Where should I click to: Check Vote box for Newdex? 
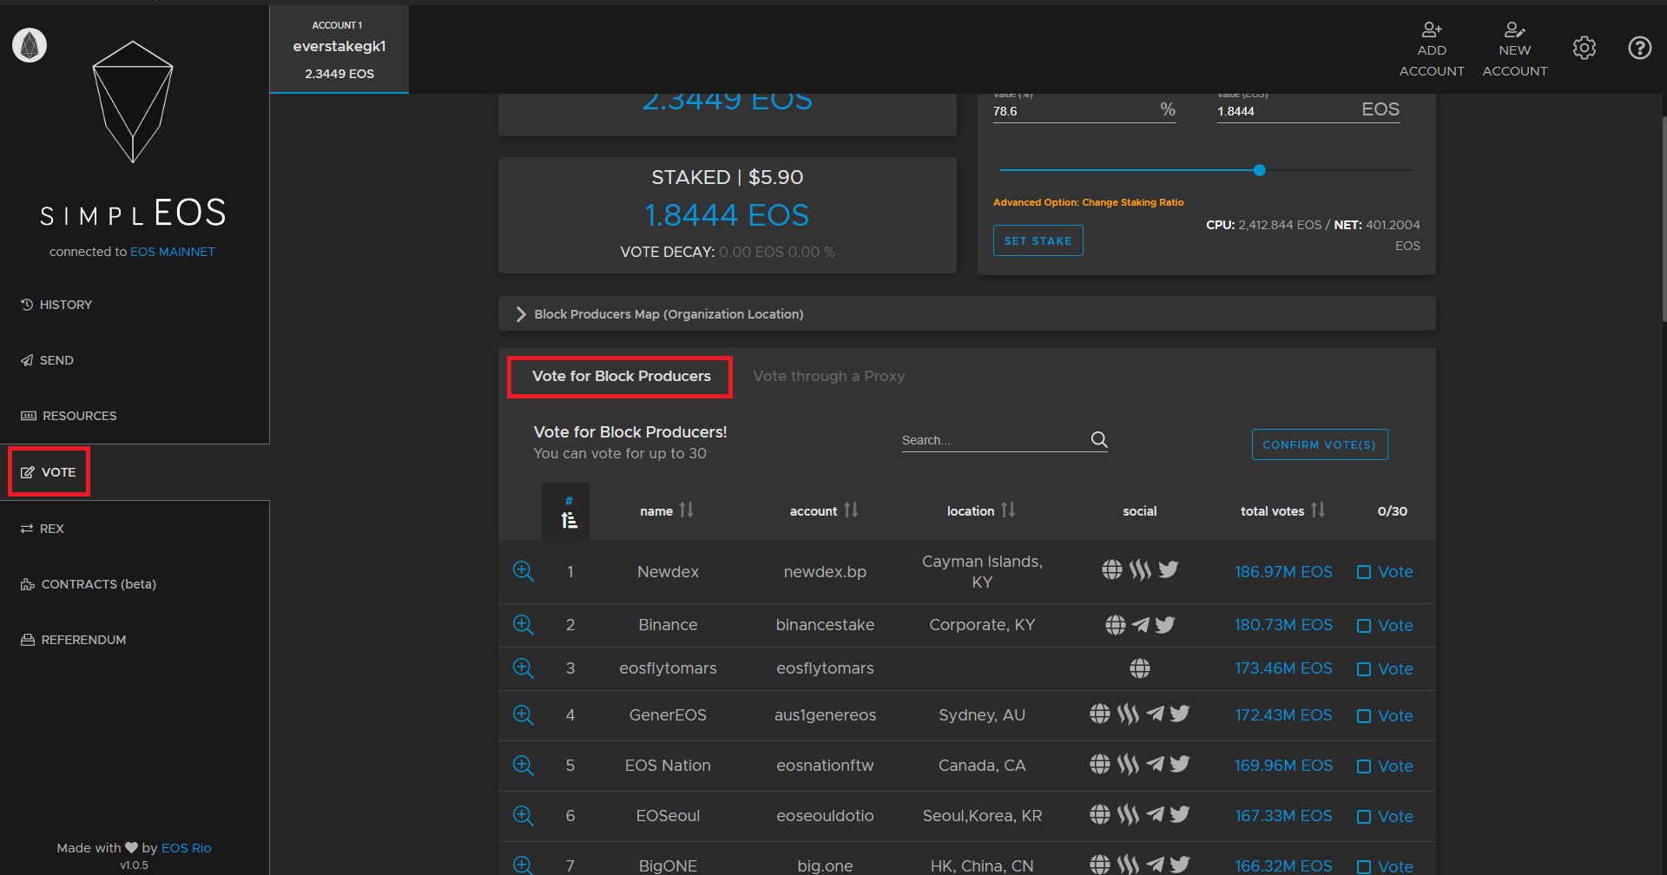pyautogui.click(x=1364, y=572)
